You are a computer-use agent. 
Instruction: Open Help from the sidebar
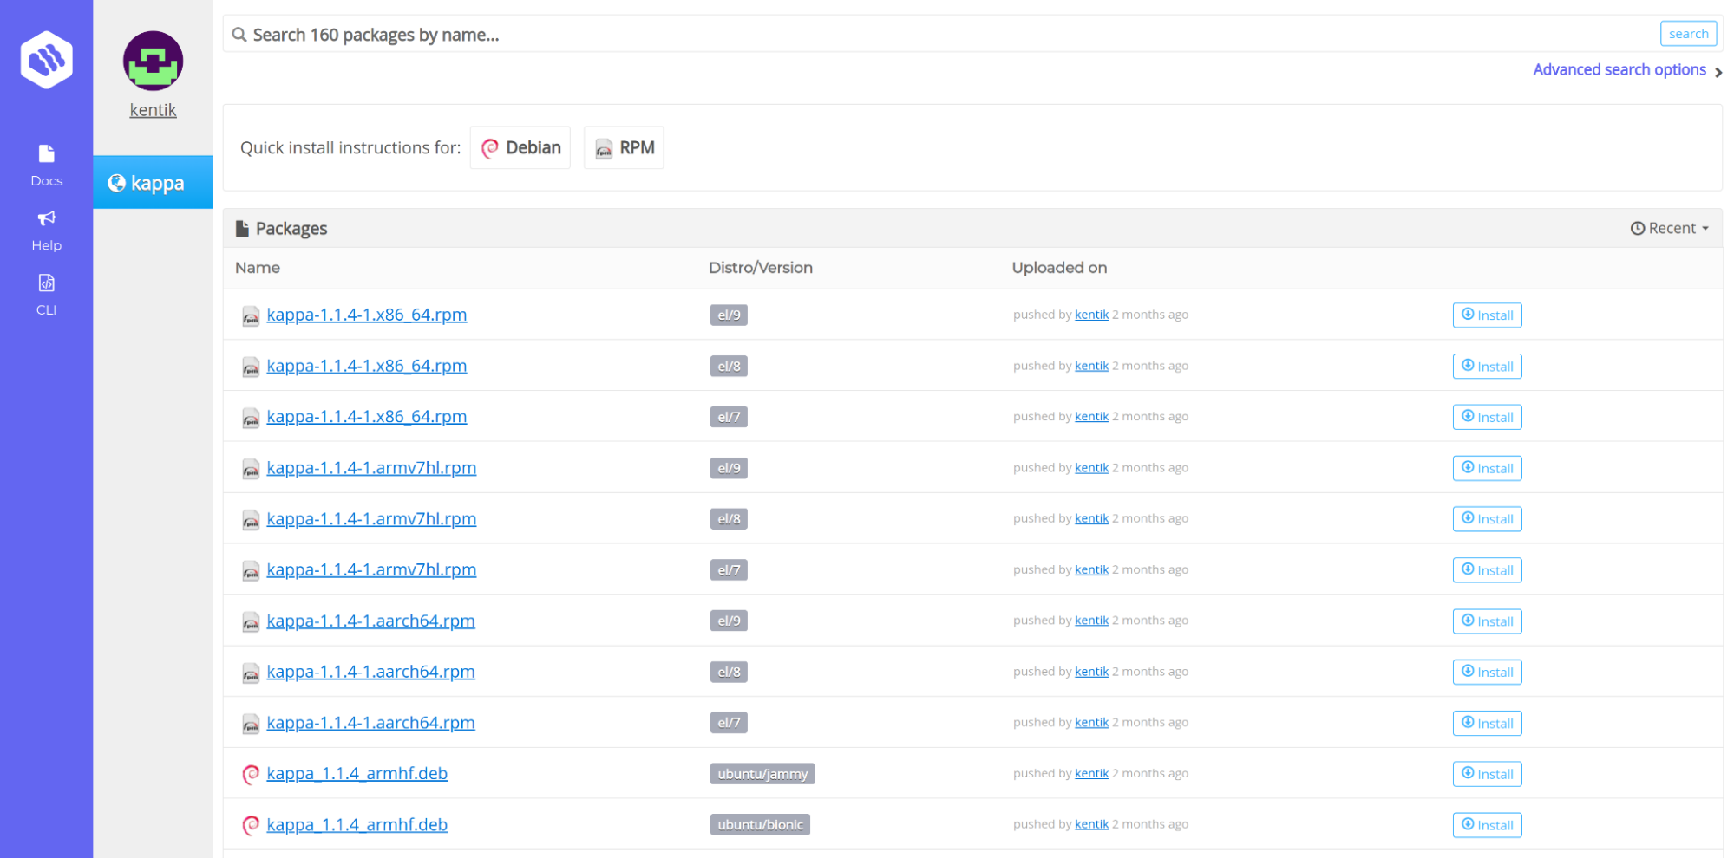(x=47, y=231)
